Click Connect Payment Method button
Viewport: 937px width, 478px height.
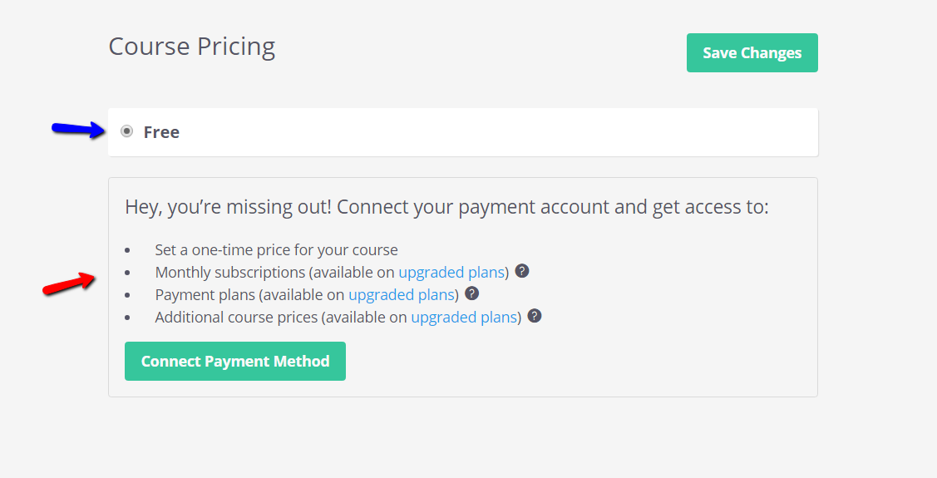point(234,361)
